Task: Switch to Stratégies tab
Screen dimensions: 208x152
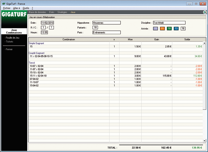Action: pos(62,12)
